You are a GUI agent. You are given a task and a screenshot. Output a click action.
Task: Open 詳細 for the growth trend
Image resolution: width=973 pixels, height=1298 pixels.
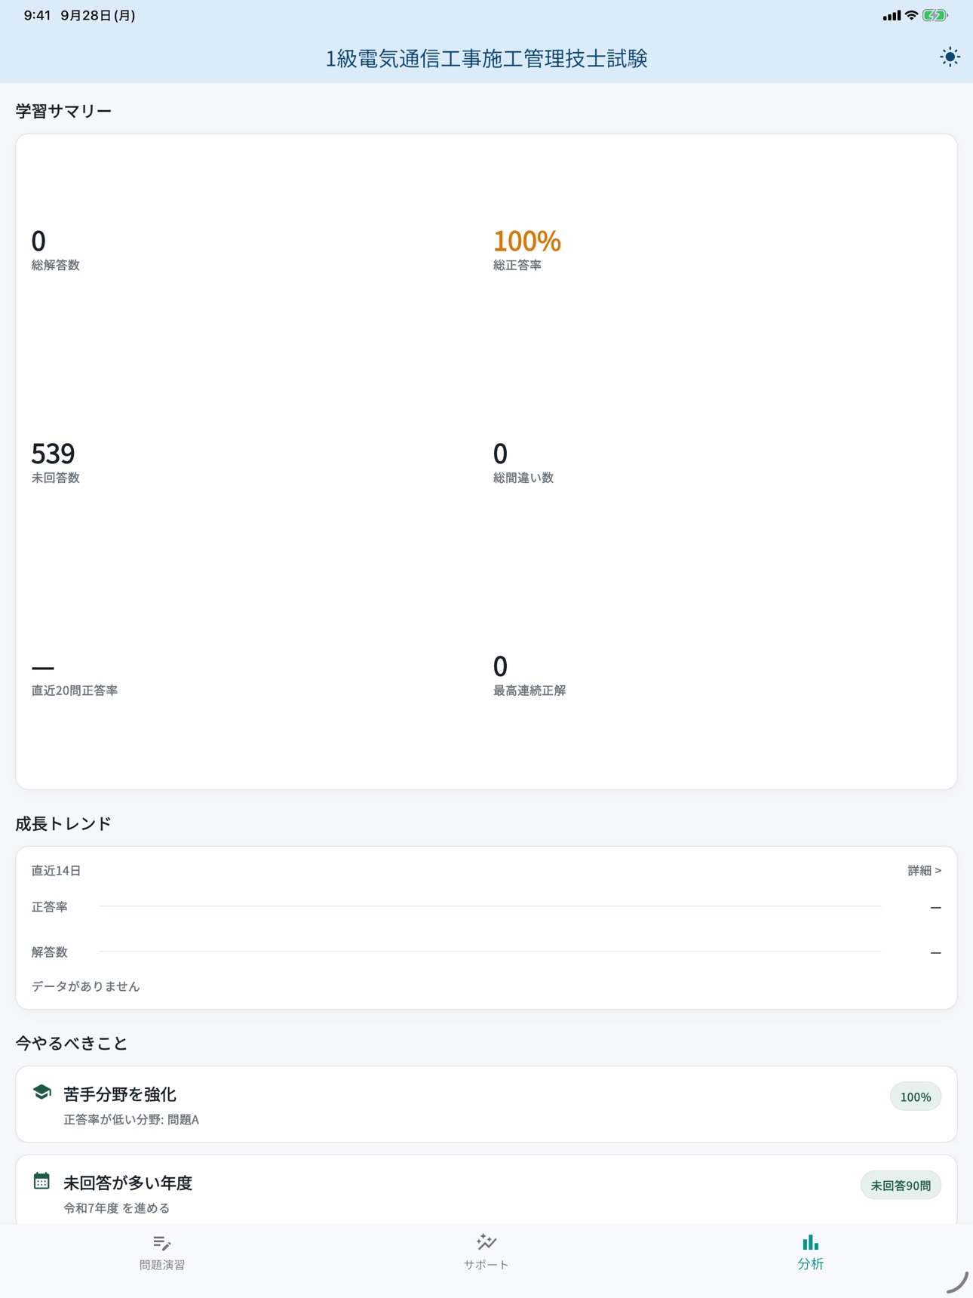pos(924,871)
